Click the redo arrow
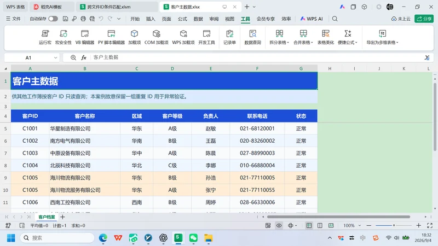Viewport: 438px width, 246px height. [x=110, y=19]
